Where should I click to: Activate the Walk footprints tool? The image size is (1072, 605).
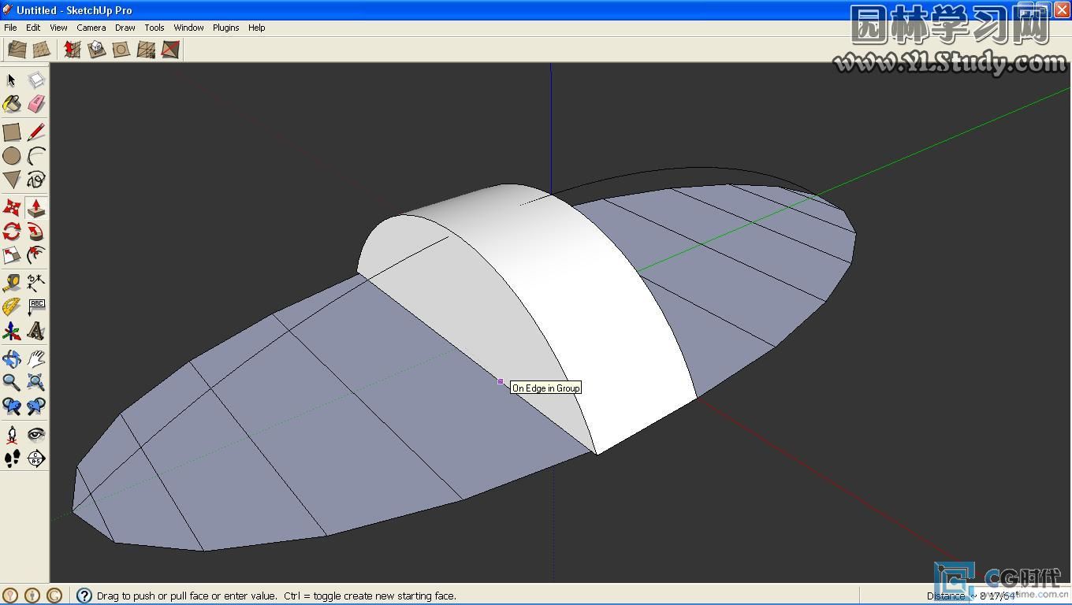click(11, 458)
